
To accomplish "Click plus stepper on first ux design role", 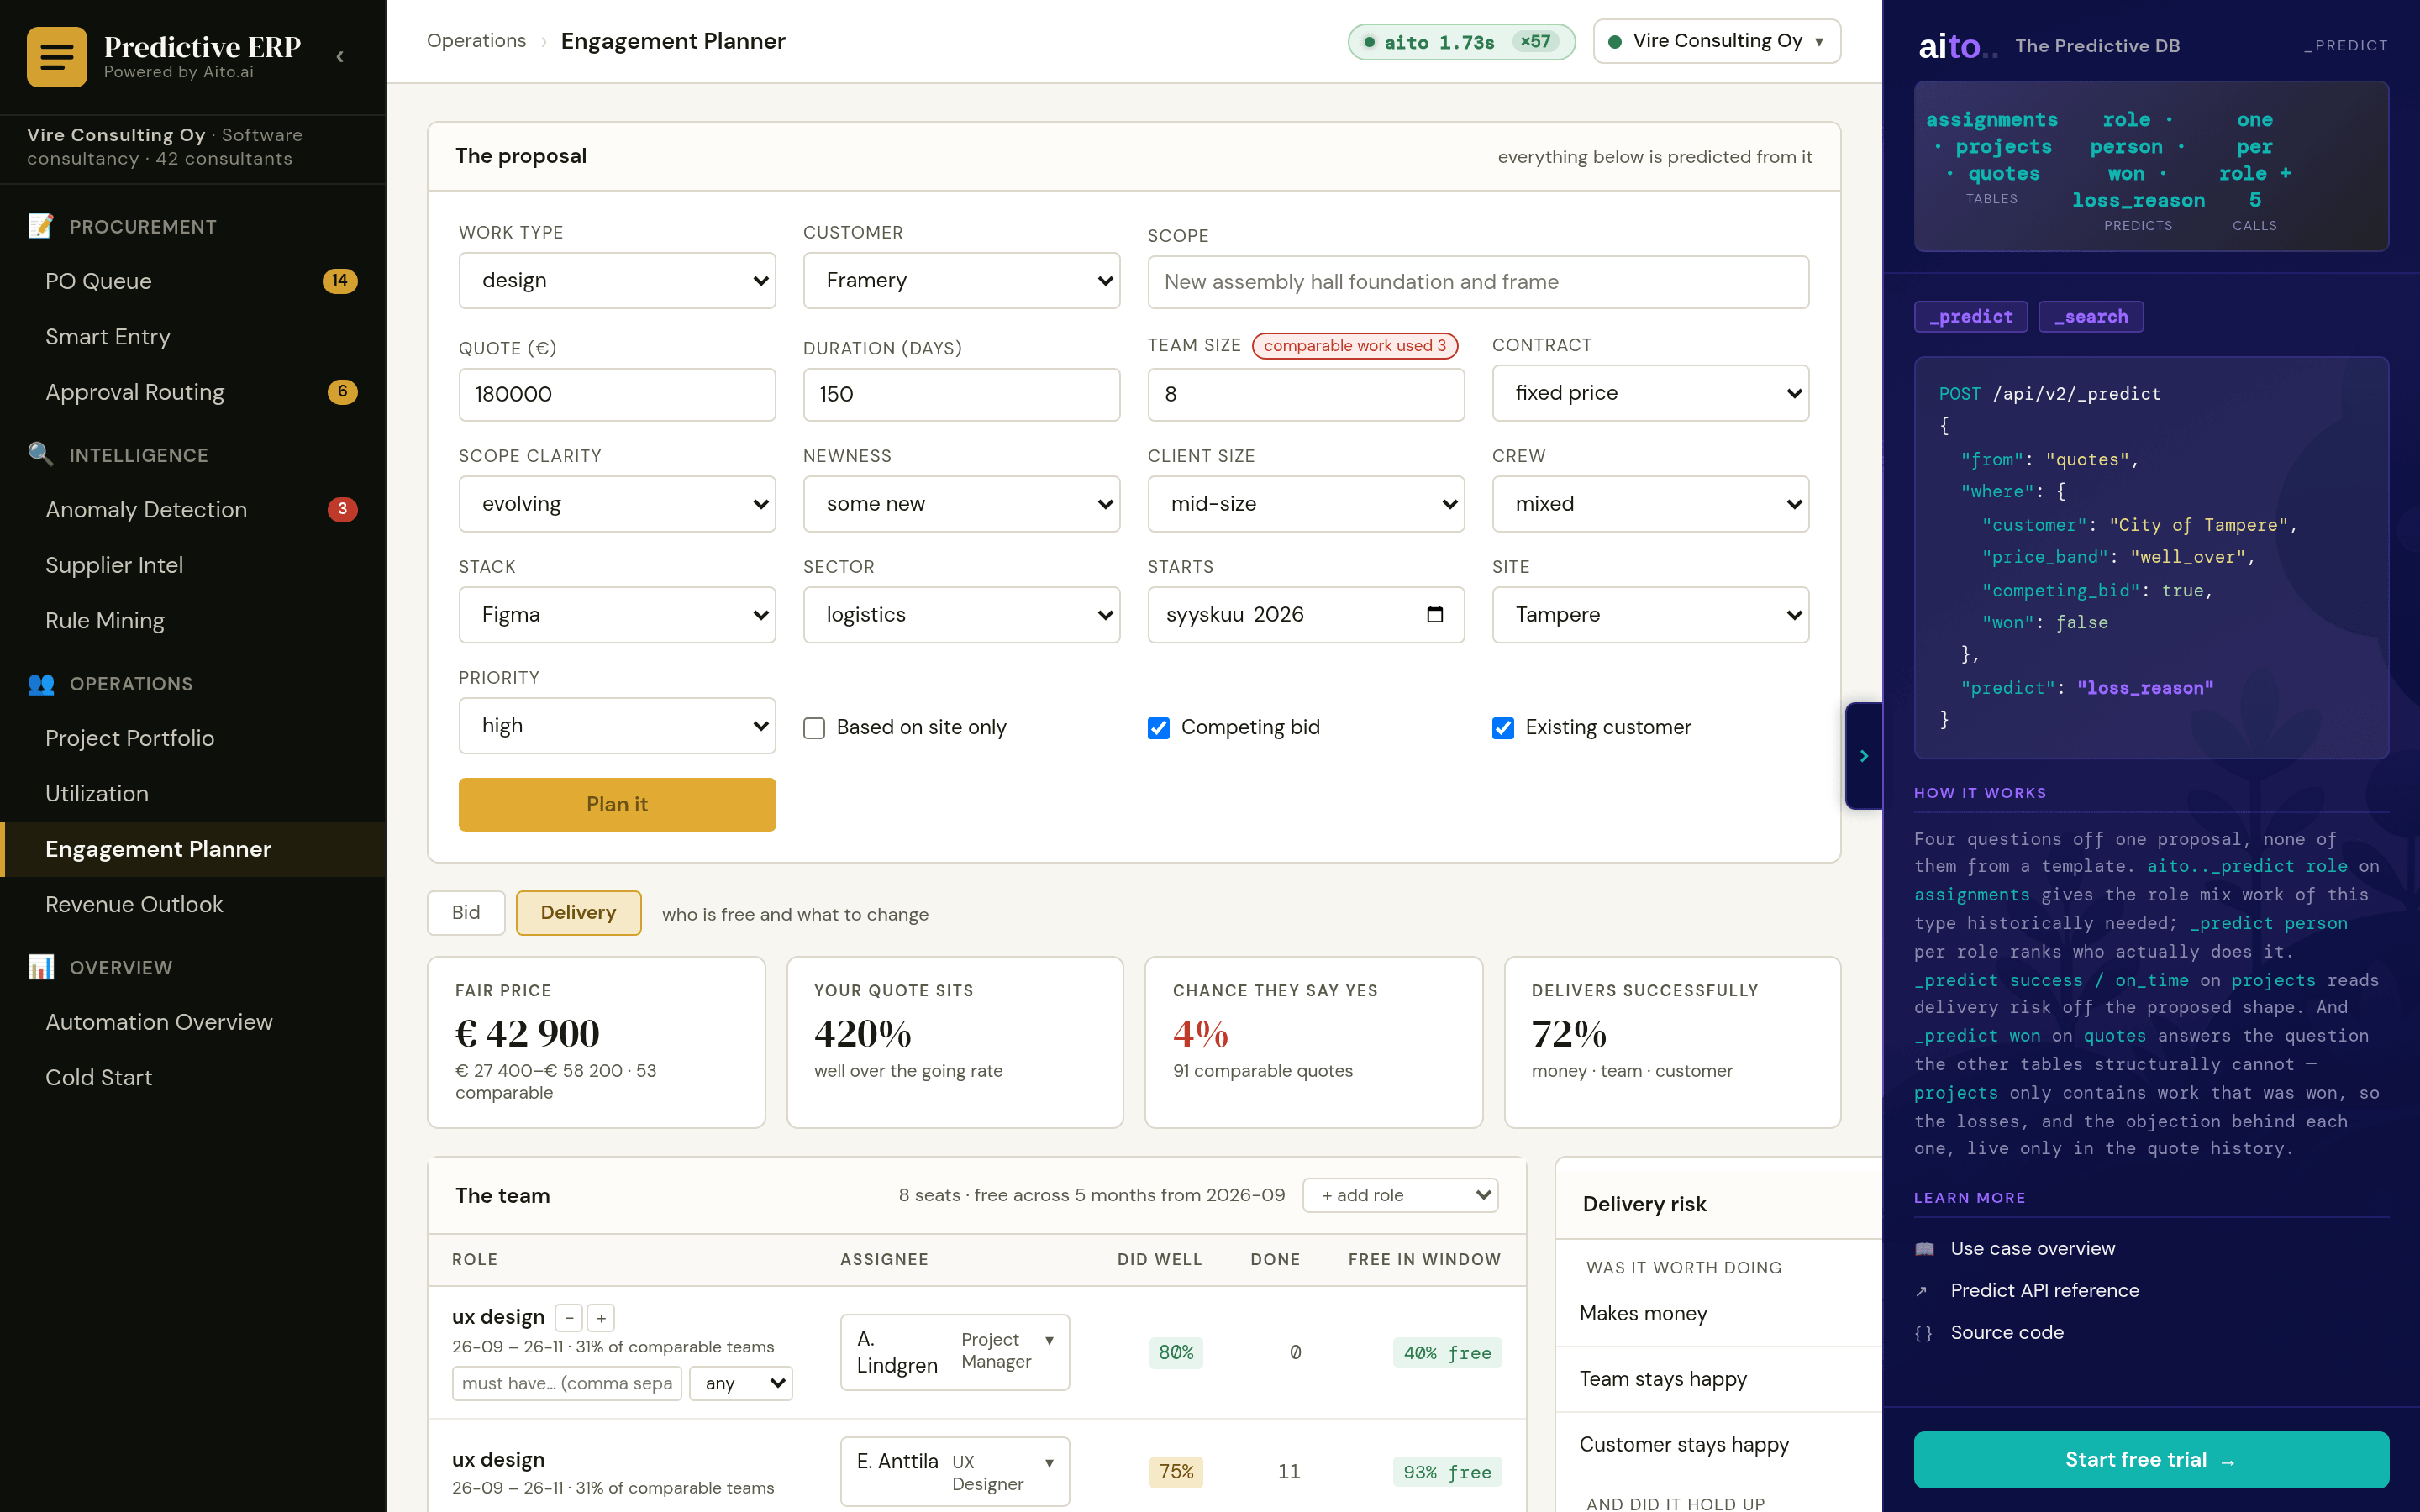I will [x=601, y=1318].
